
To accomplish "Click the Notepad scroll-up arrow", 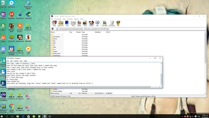I will click(161, 63).
